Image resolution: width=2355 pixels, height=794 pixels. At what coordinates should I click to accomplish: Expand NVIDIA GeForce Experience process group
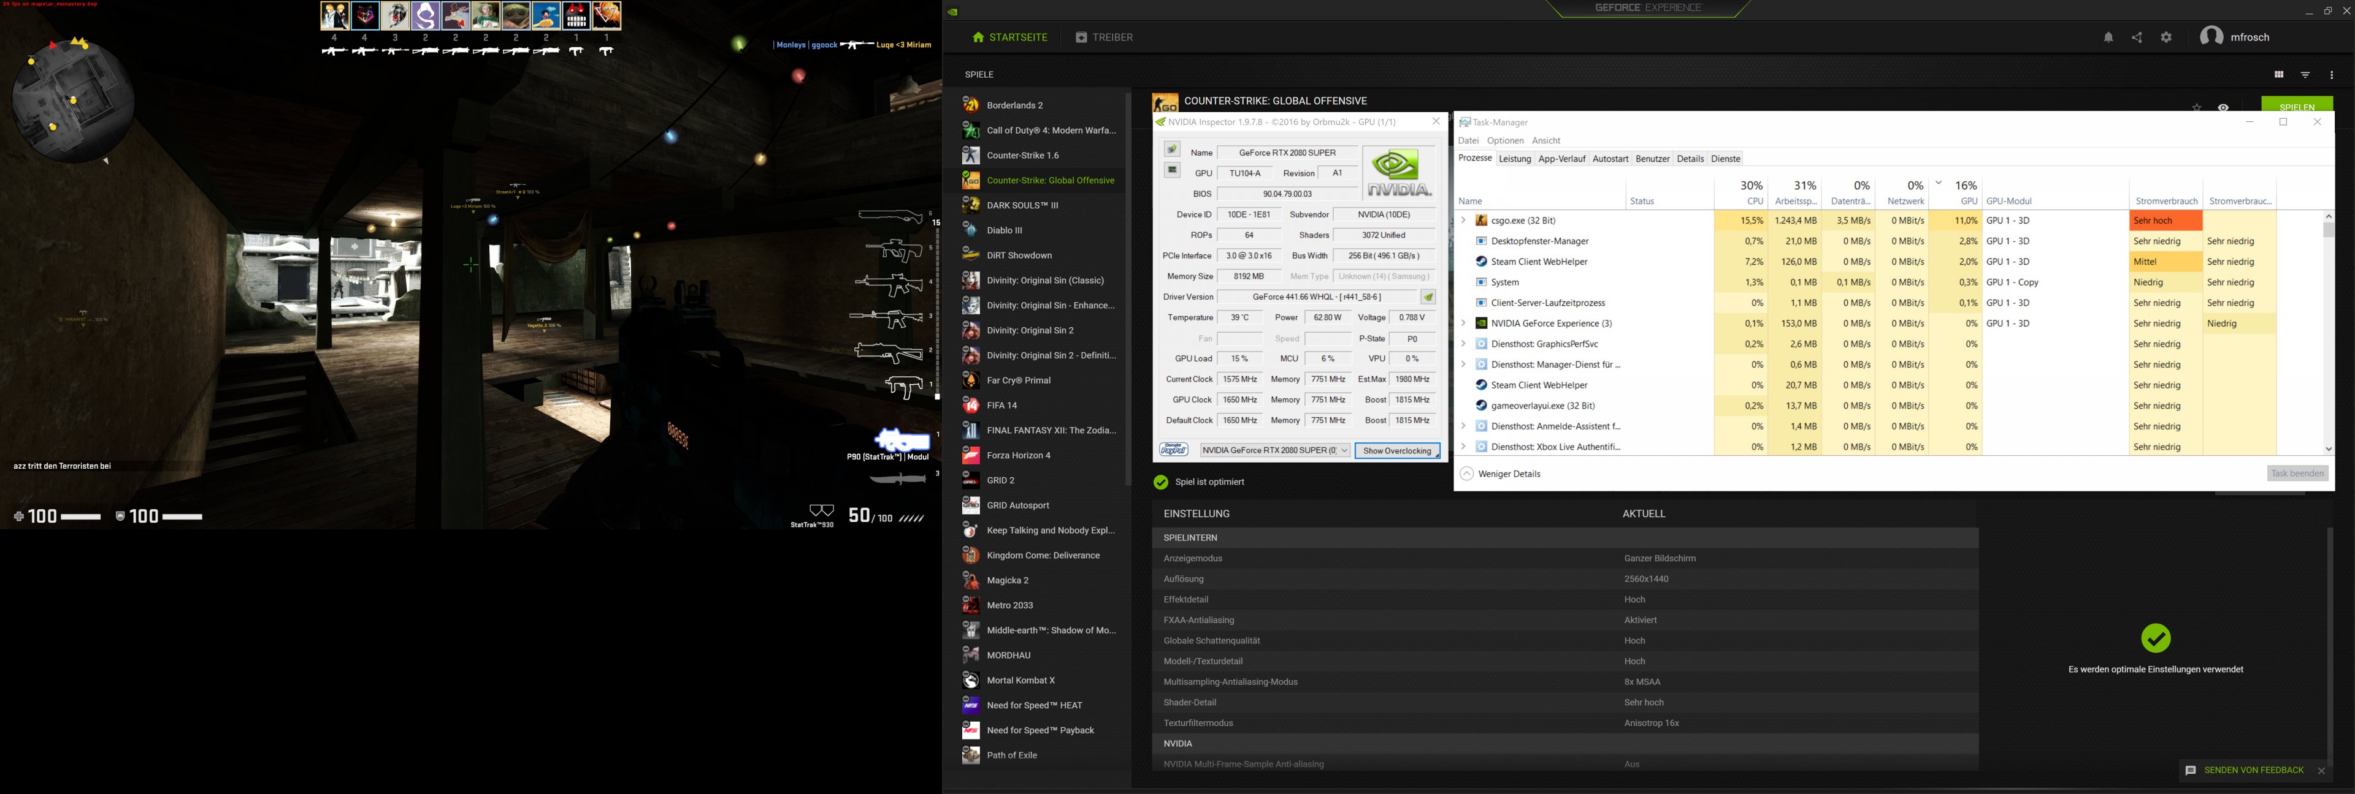[x=1464, y=323]
